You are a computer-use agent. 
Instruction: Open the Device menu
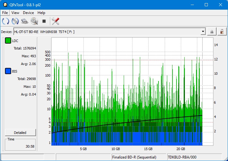coord(28,13)
